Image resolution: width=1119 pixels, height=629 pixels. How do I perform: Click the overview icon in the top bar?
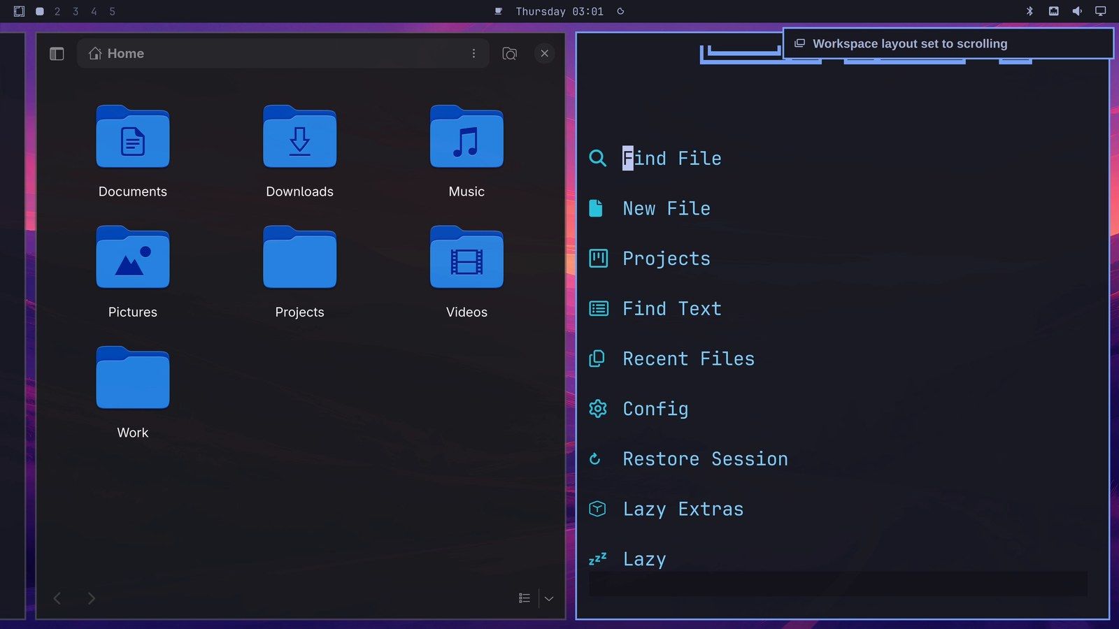coord(19,11)
